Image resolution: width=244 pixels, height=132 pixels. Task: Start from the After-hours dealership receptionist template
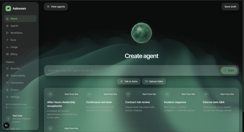pyautogui.click(x=71, y=94)
